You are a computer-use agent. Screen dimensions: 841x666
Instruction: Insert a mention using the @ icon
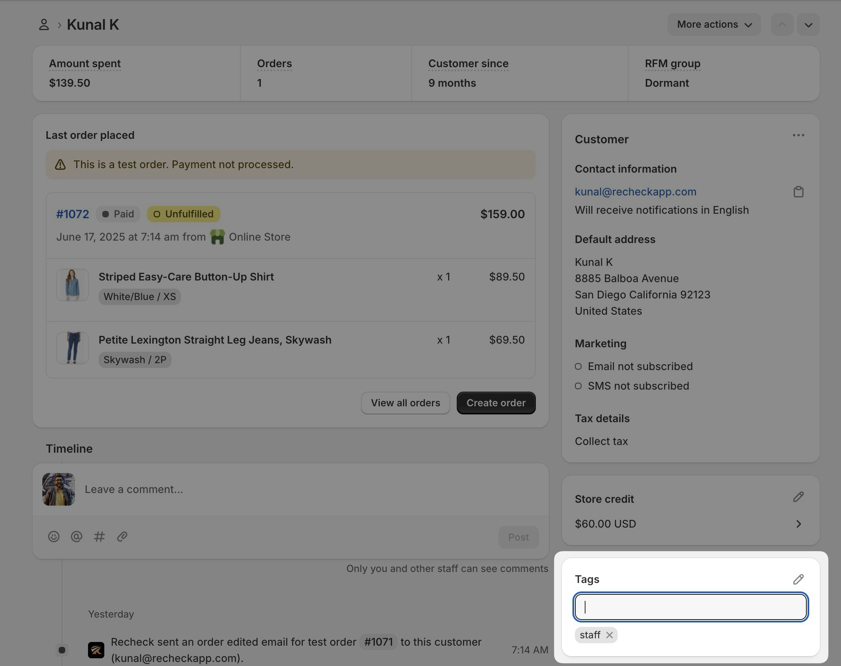(76, 537)
